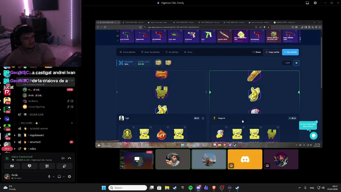Show hidden system tray icons
Screen dimensions: 341x192
299,188
